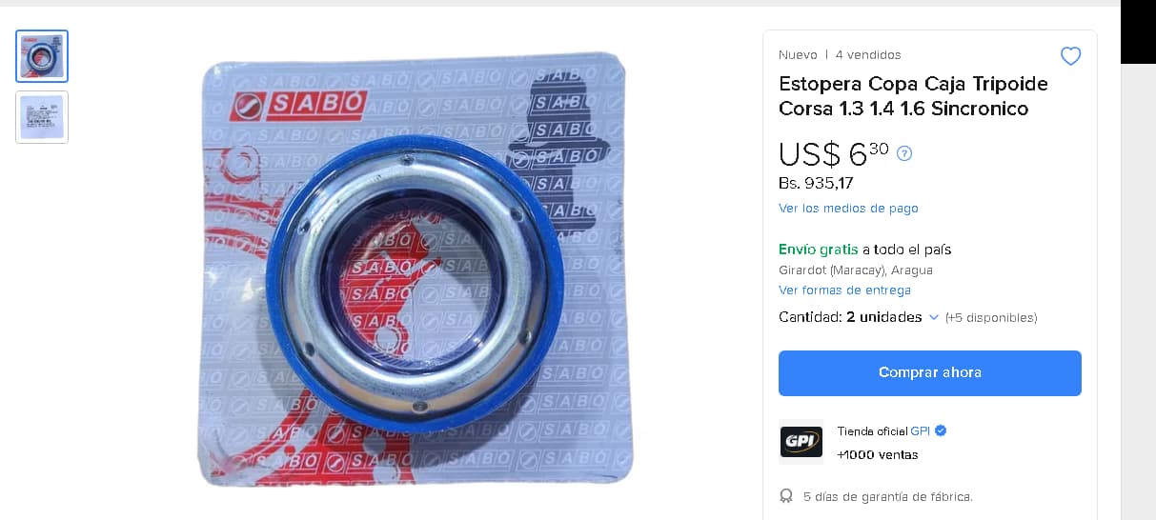The image size is (1156, 520).
Task: Select the first product thumbnail
Action: [x=42, y=56]
